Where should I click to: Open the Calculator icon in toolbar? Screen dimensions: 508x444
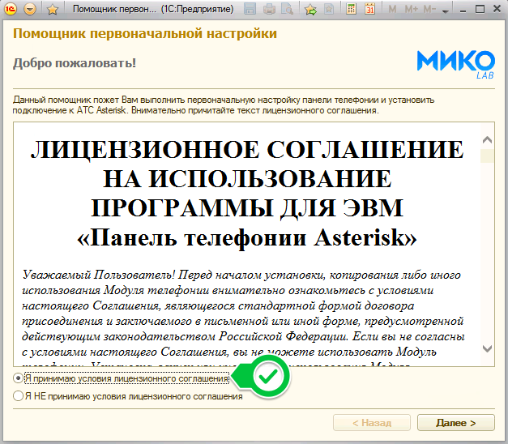tap(351, 9)
